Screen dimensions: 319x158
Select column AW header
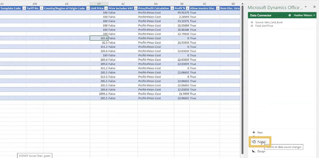(x=35, y=4)
